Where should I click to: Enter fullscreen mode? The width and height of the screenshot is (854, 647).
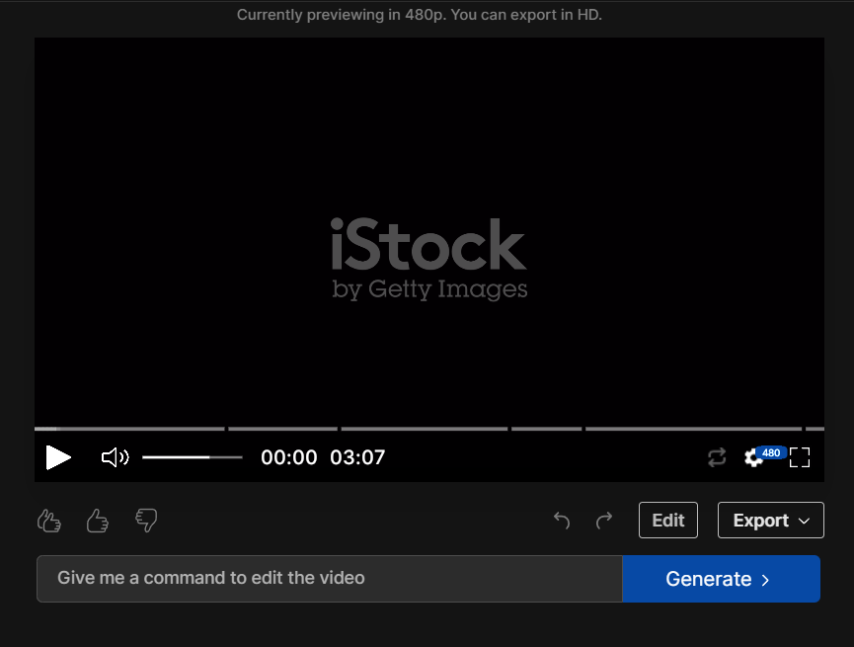[x=800, y=457]
